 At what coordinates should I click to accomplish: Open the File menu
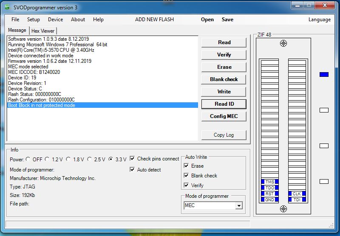[x=15, y=20]
